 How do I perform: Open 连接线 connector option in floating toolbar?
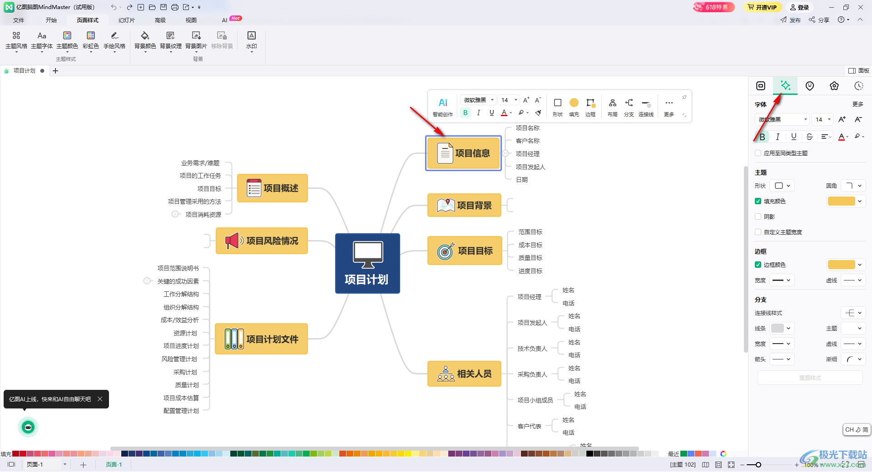coord(646,107)
